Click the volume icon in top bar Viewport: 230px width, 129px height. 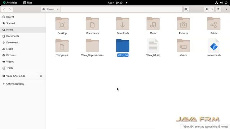[221, 3]
